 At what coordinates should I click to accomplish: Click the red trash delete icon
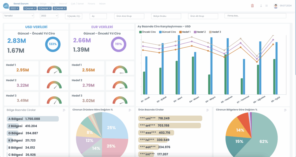[252, 6]
